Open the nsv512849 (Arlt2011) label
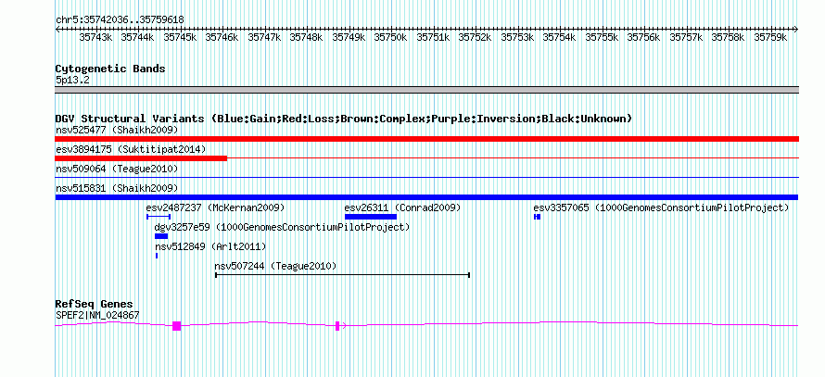This screenshot has width=825, height=377. coord(210,246)
